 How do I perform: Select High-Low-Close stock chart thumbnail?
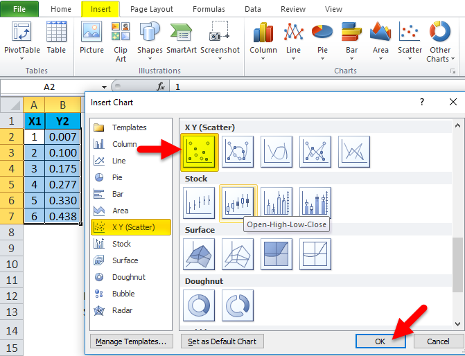point(199,203)
